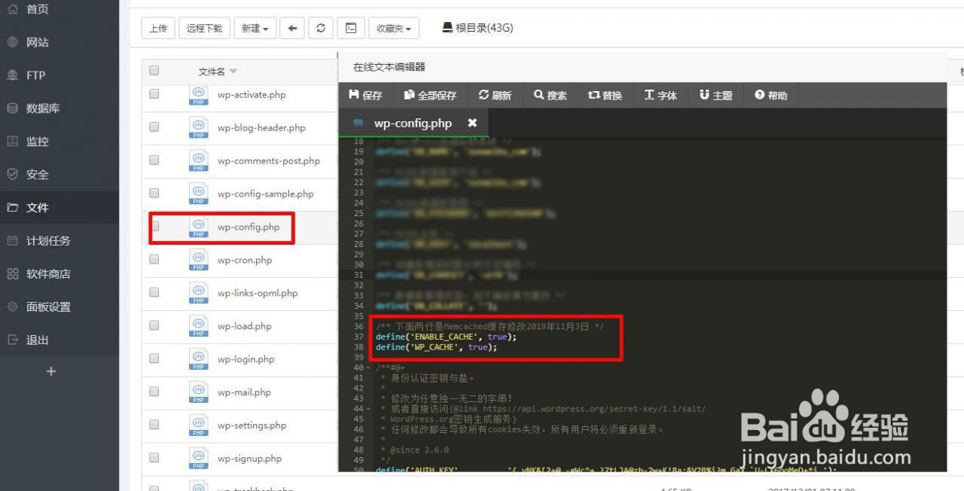Click the 上传 upload button
Viewport: 964px width, 491px height.
click(158, 28)
